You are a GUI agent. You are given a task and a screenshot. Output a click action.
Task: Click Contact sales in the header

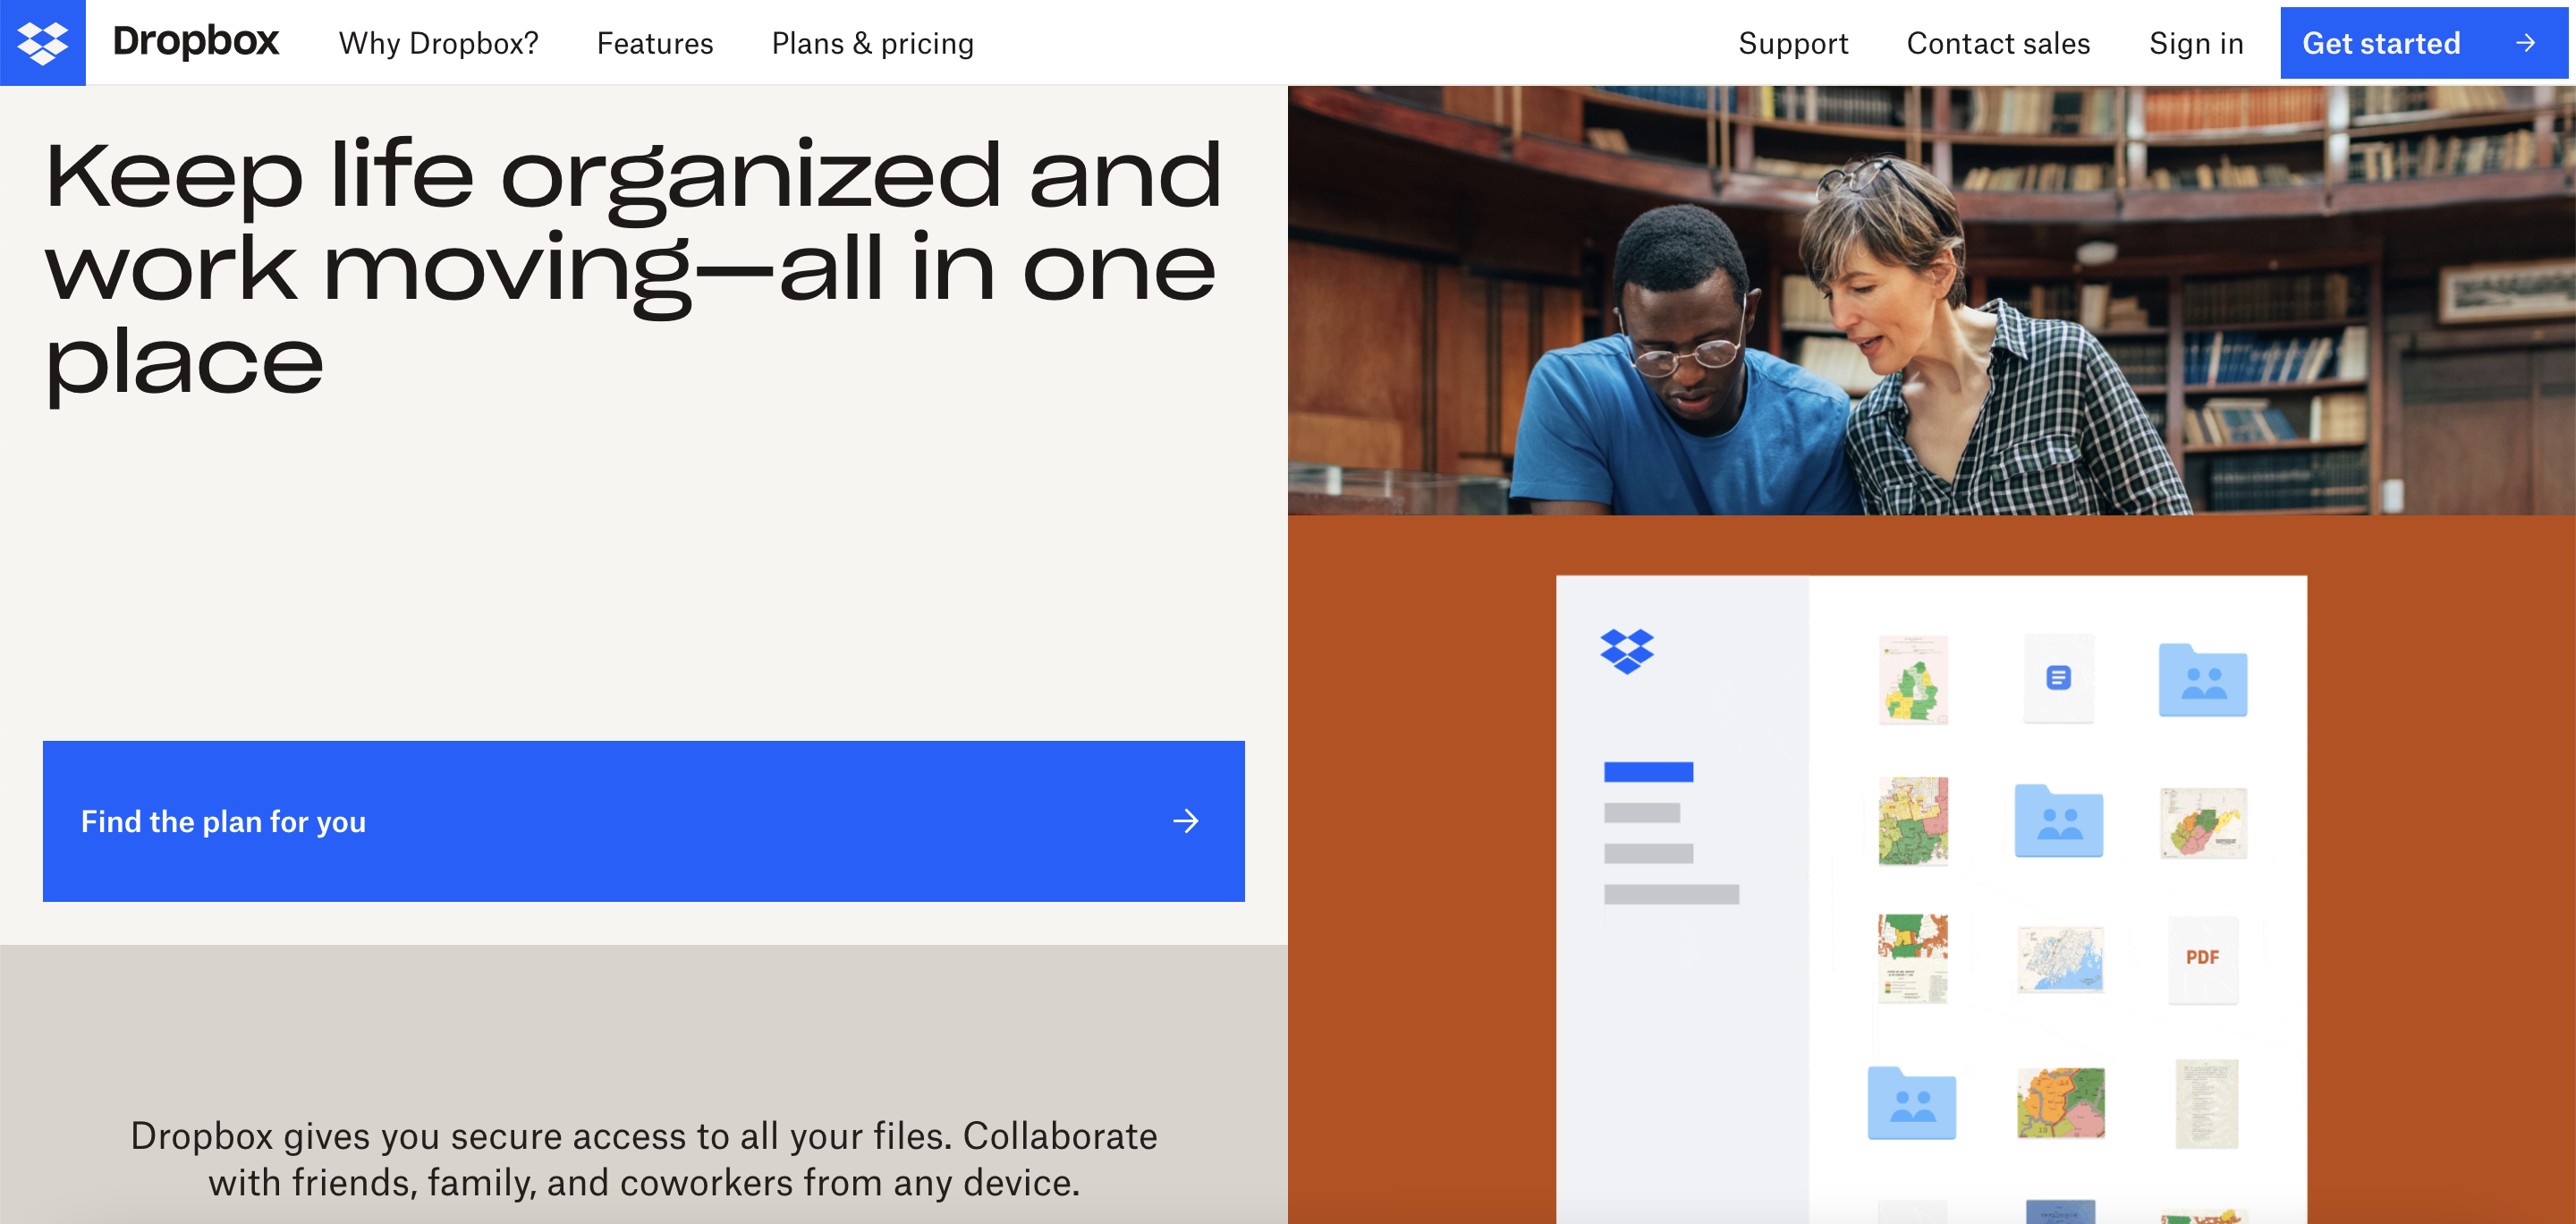coord(1998,43)
